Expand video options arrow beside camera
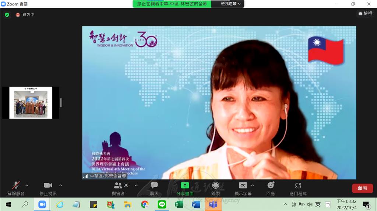The image size is (377, 211). (61, 185)
